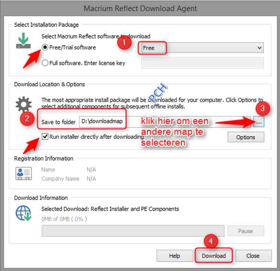
Task: Select Free/Trial software radio button
Action: (x=45, y=47)
